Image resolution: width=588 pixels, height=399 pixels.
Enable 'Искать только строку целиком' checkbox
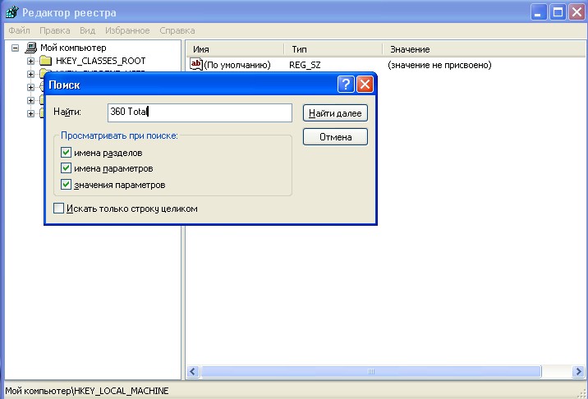[58, 209]
